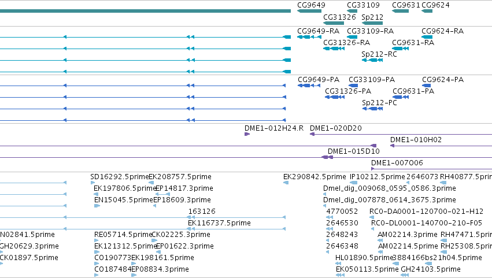Open Dmel_dig_009068_0595_0586.3prime feature
The height and width of the screenshot is (278, 492).
390,188
